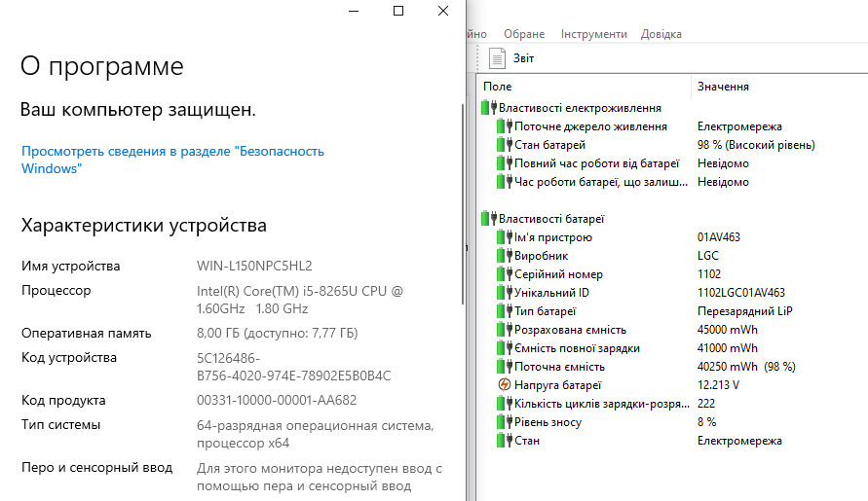Click the battery icon beside Тип батареї

click(504, 311)
